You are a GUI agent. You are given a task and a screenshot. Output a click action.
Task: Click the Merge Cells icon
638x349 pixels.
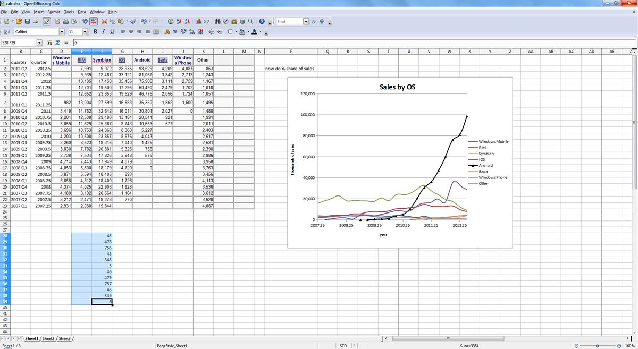156,32
